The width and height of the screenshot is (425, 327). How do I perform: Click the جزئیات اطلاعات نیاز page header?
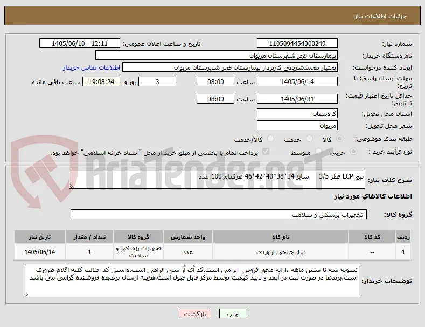tap(380, 16)
